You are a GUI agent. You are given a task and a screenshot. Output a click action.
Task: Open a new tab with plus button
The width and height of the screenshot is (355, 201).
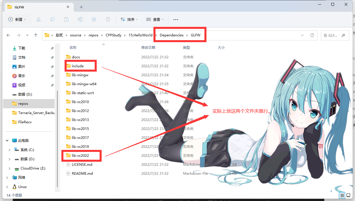(81, 7)
